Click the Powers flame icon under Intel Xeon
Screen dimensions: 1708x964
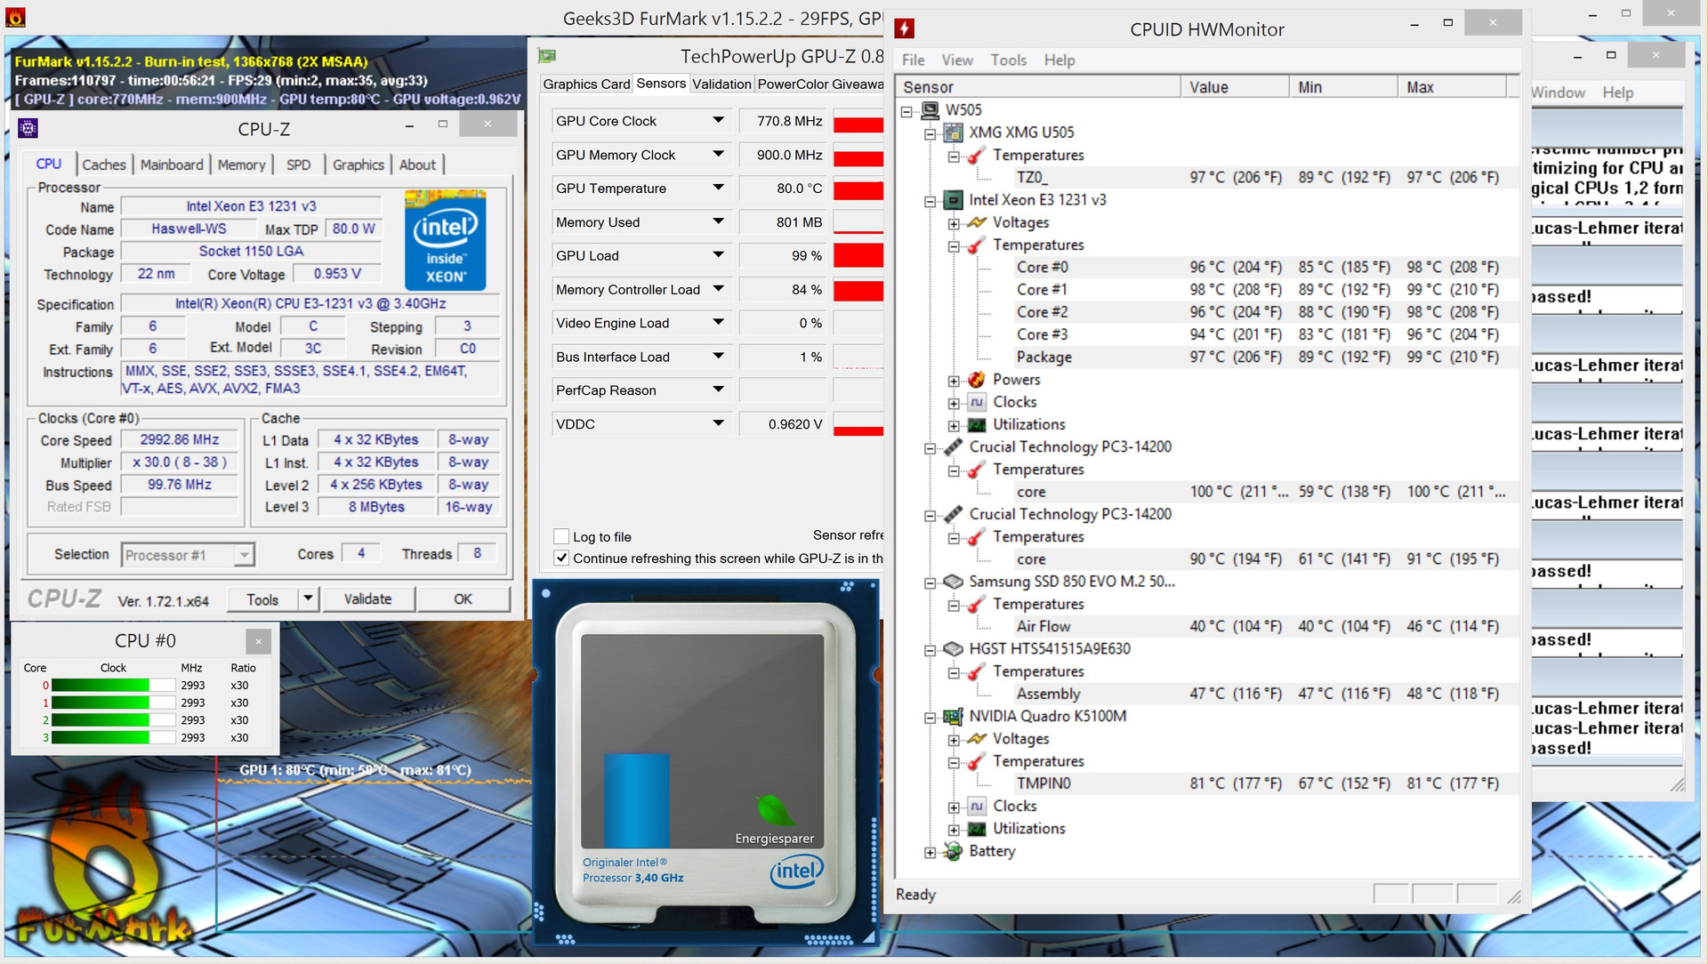[x=977, y=380]
